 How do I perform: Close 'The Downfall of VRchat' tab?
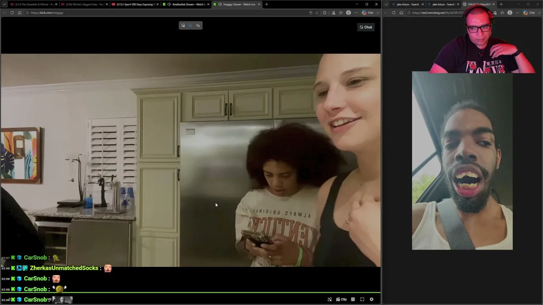[x=56, y=4]
